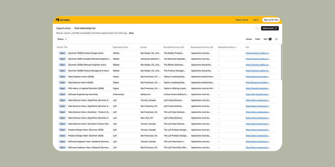Expand description with More link

(131, 33)
